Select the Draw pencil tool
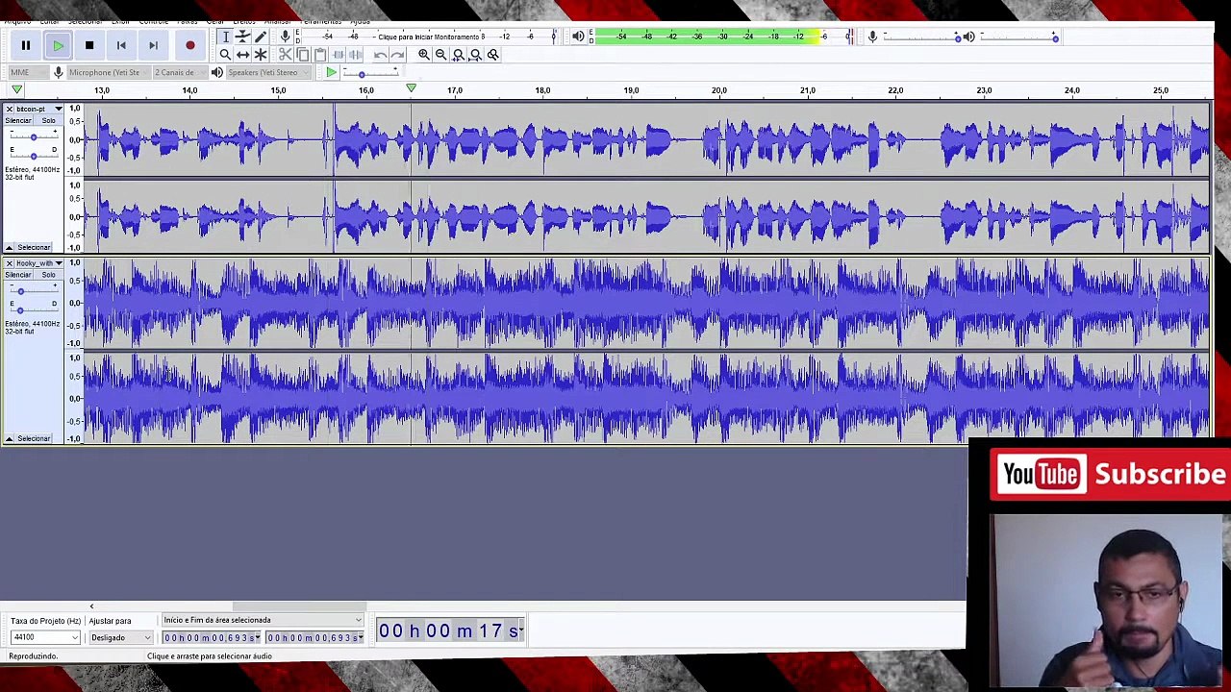Image resolution: width=1231 pixels, height=692 pixels. click(x=260, y=37)
